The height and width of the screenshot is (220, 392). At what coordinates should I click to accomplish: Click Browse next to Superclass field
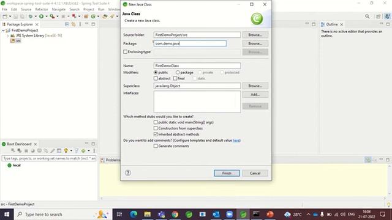pos(255,86)
